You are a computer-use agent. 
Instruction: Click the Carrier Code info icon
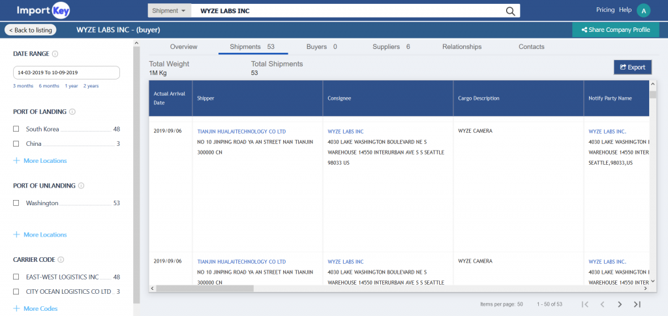click(61, 259)
